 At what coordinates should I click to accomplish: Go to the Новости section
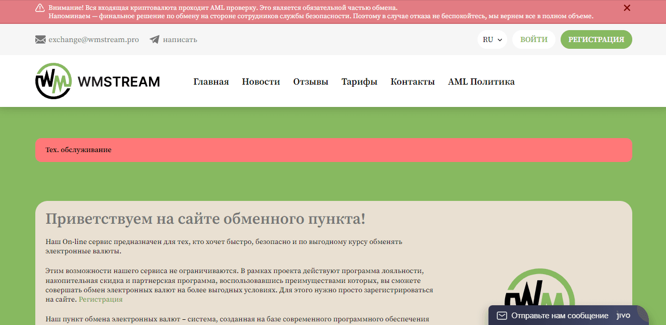tap(261, 81)
